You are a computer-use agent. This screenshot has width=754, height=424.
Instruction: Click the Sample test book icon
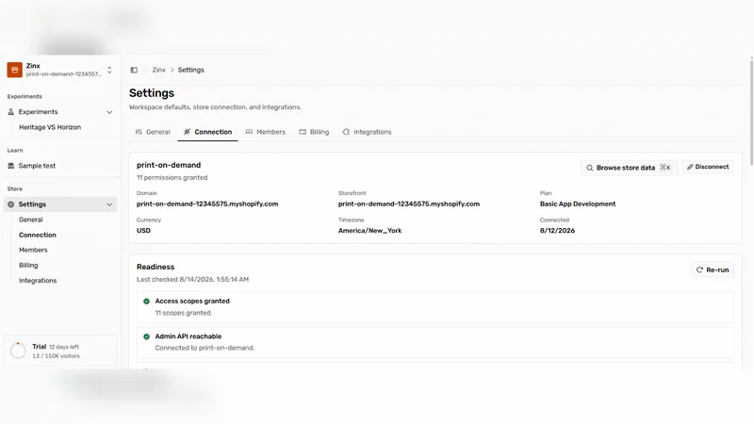(11, 166)
